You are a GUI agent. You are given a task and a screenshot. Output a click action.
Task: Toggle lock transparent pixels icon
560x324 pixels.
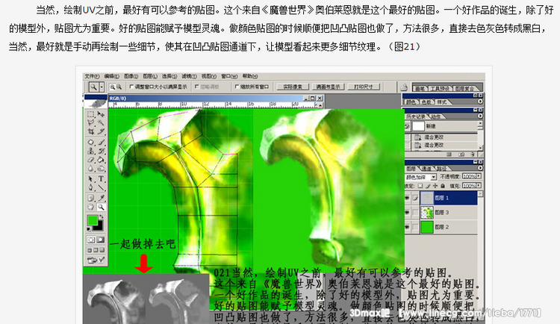point(420,186)
